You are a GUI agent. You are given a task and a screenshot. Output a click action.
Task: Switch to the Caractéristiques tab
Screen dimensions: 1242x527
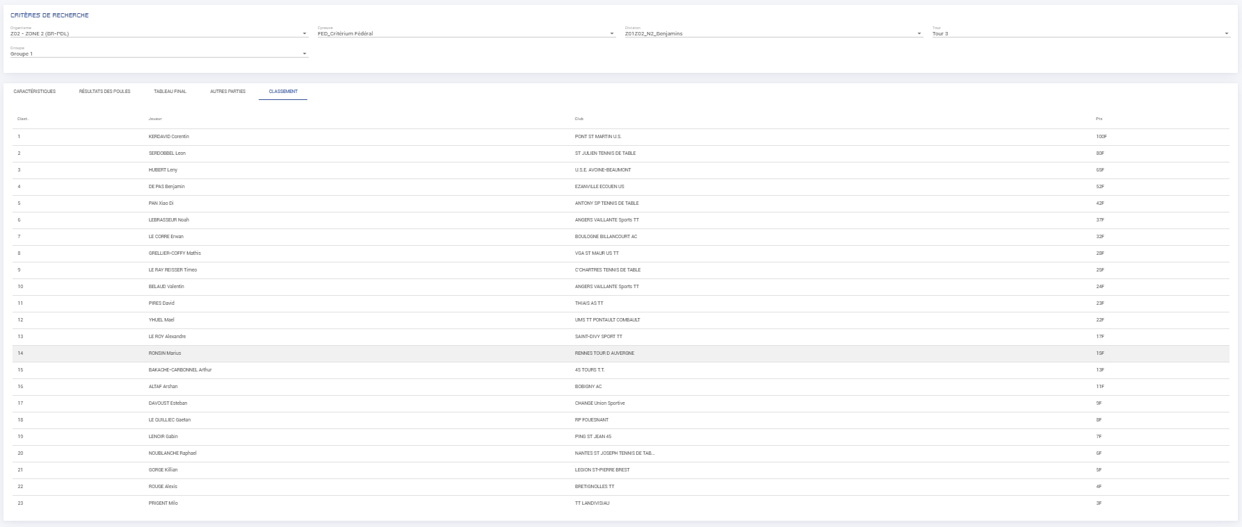(x=35, y=92)
